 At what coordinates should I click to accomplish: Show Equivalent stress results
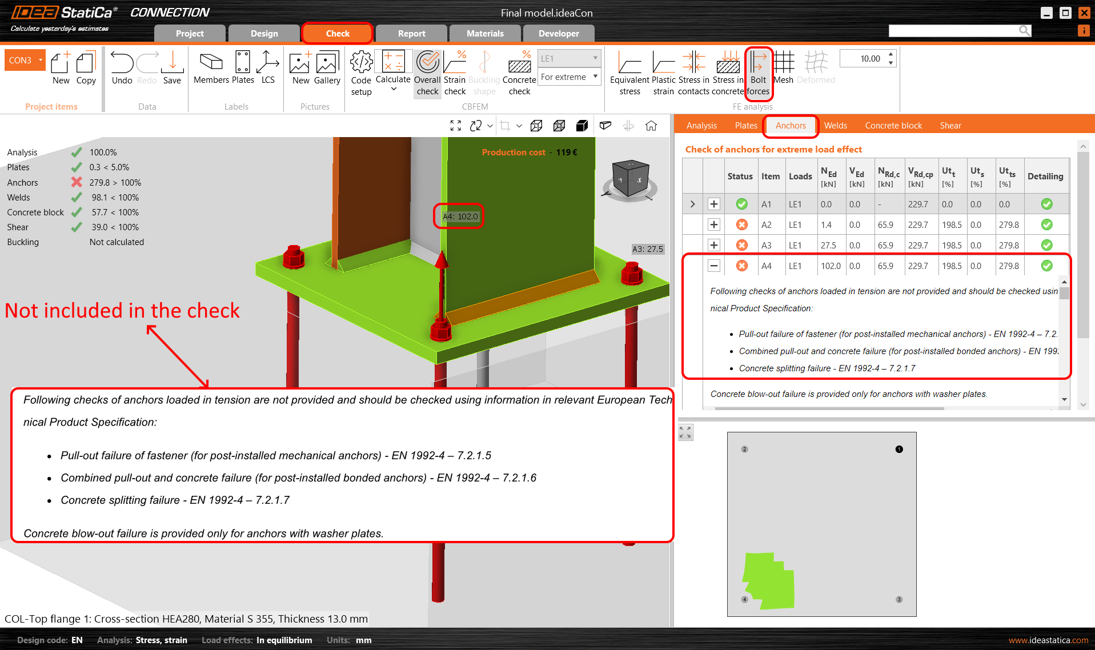(x=629, y=73)
